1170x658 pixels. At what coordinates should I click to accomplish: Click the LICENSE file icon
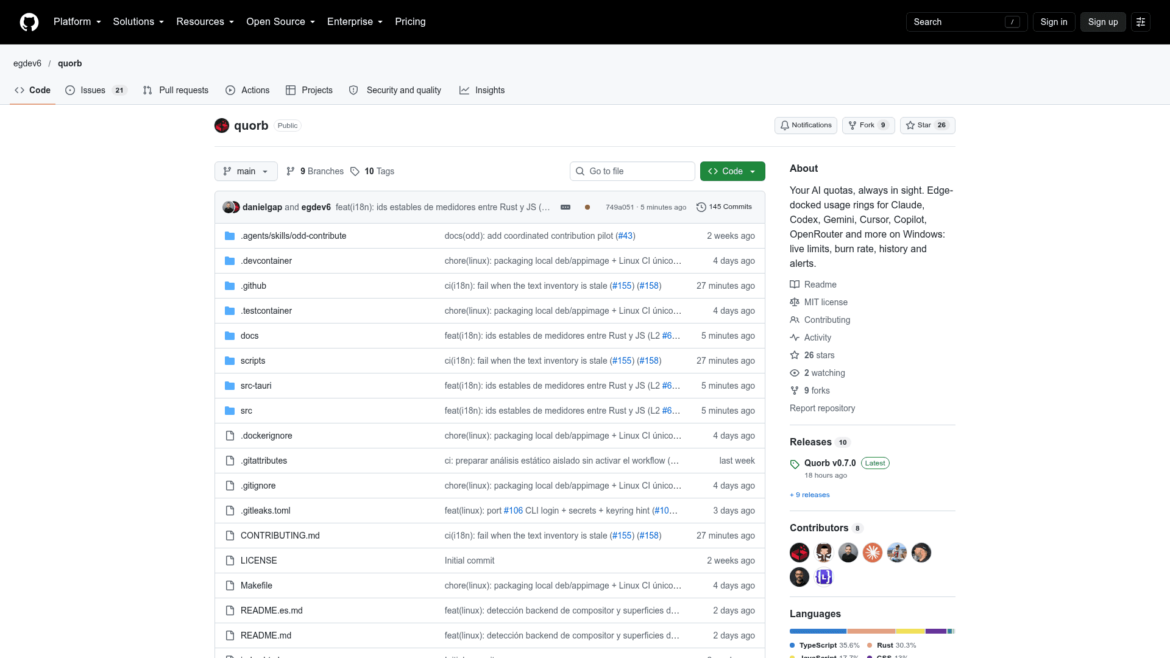point(230,561)
